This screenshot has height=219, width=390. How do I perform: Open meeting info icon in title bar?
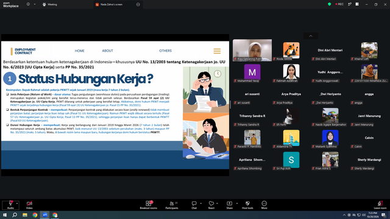(28, 4)
